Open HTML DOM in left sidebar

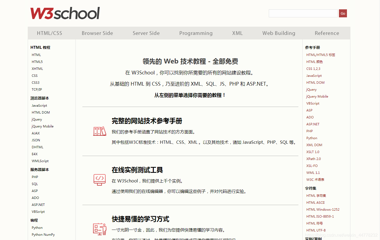(41, 112)
